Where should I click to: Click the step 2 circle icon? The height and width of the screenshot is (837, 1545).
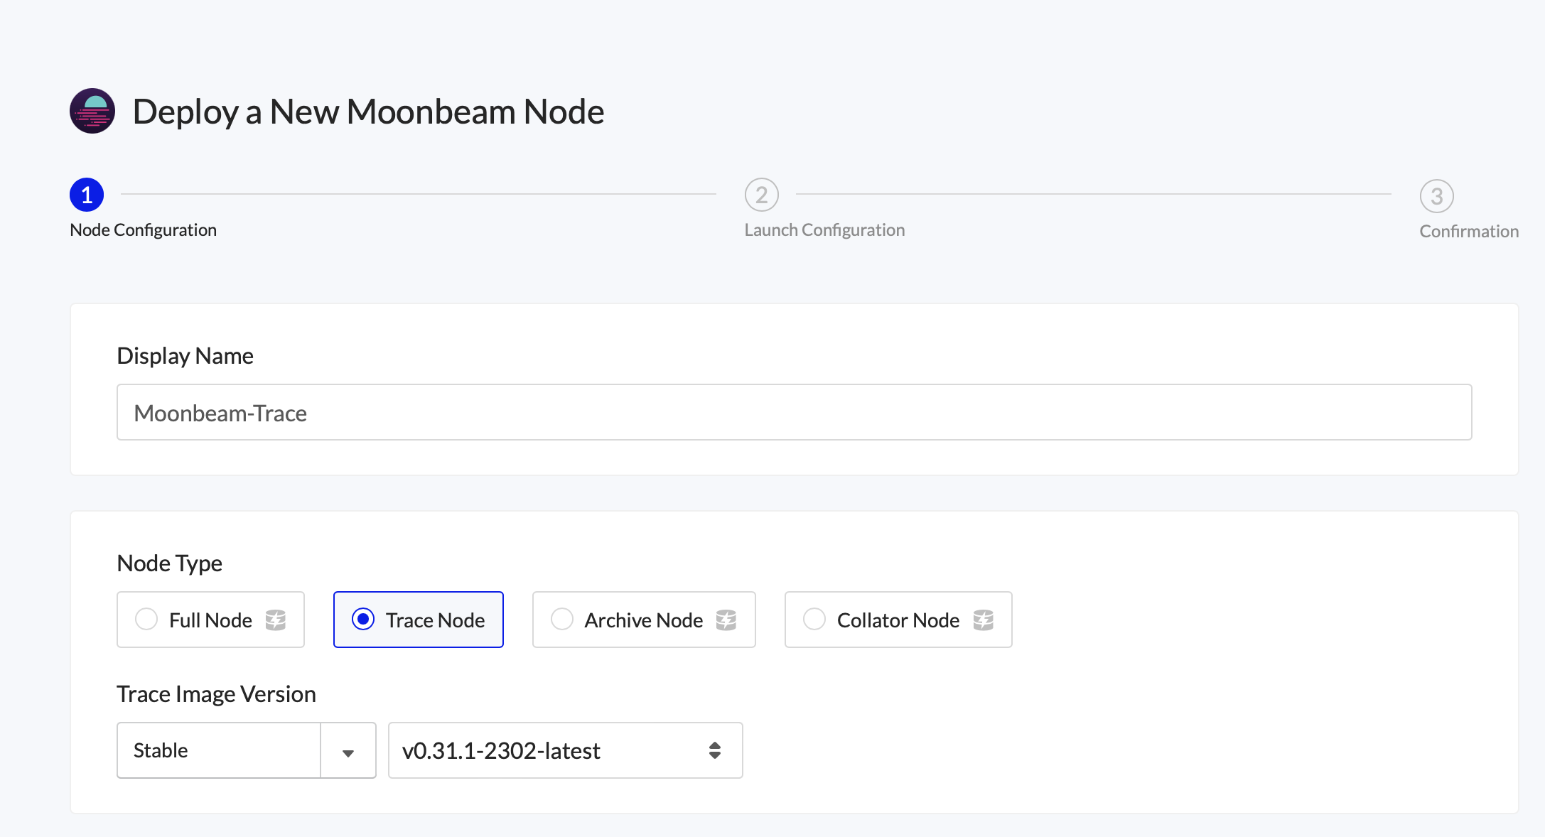[x=761, y=195]
